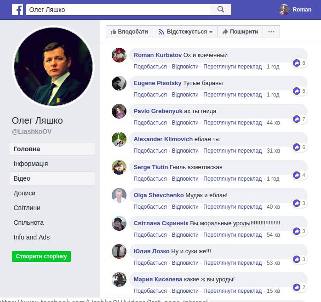Viewport: 321px width, 302px height.
Task: Click like count icon on Roman Kurbatov's comment
Action: click(x=297, y=63)
